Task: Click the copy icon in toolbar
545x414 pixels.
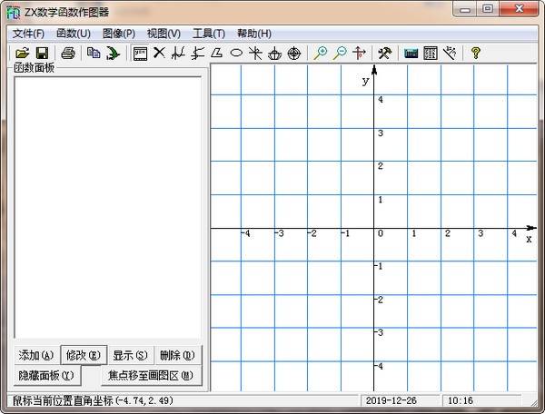Action: [x=93, y=54]
